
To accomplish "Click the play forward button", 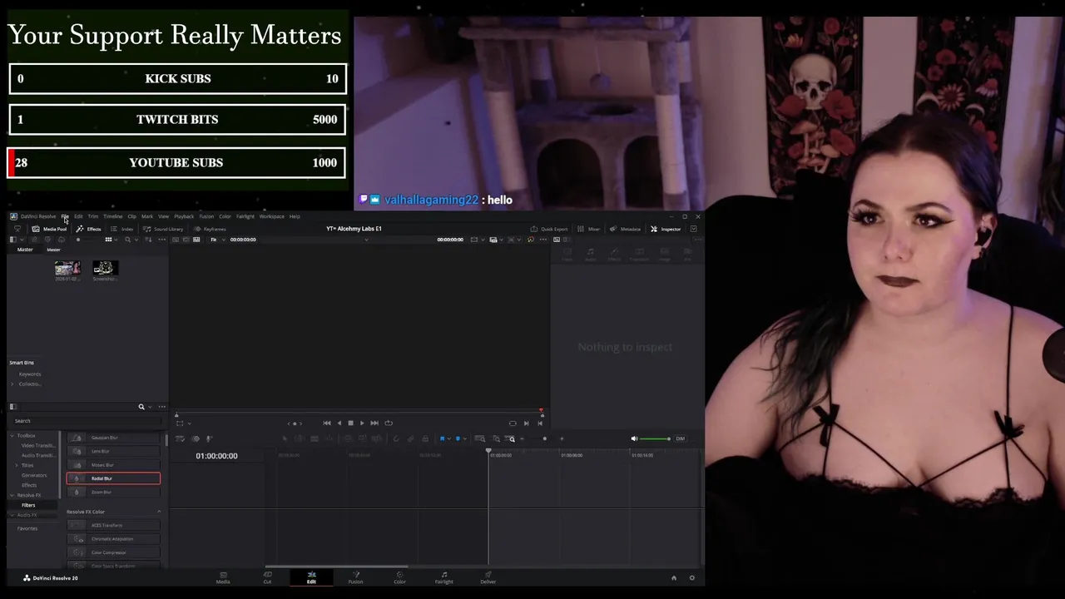I will 362,423.
